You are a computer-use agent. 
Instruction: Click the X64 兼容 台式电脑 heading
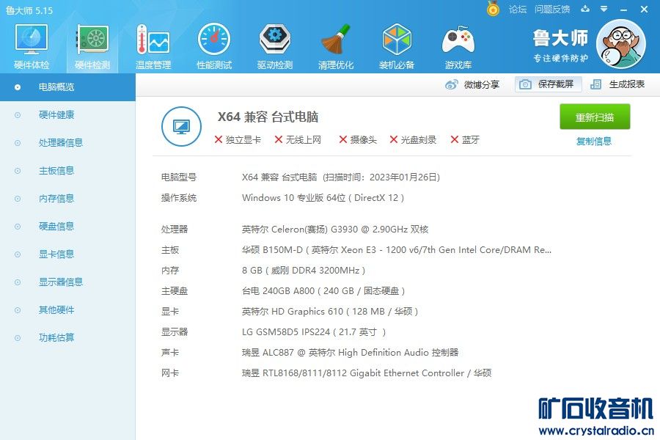coord(268,117)
